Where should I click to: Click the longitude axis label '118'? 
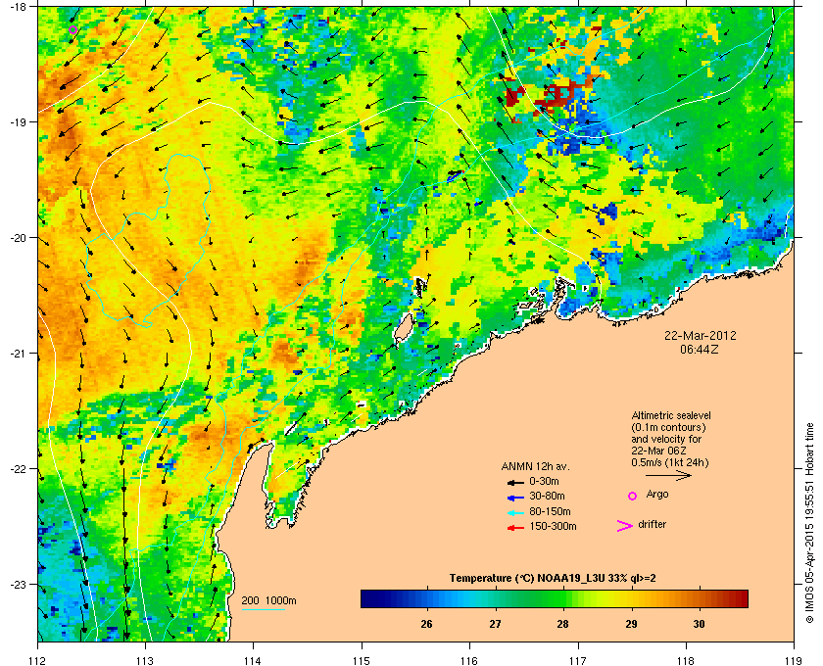point(686,660)
